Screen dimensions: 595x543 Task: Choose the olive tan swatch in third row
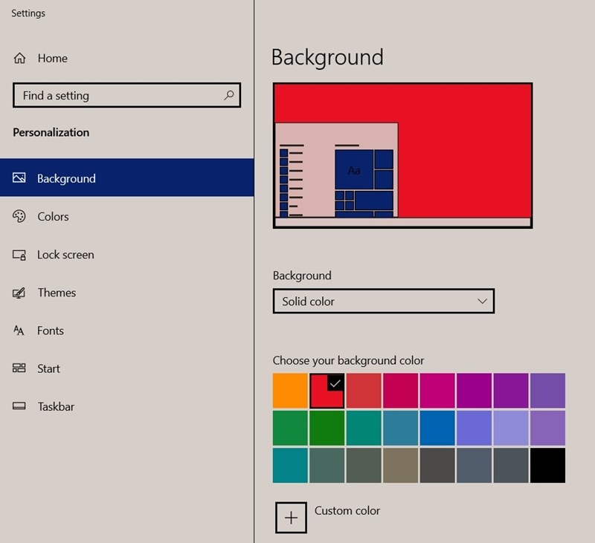(400, 465)
